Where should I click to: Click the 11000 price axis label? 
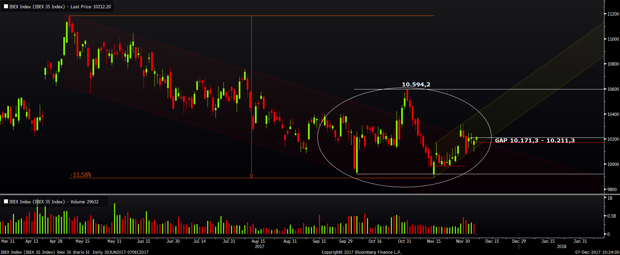coord(613,39)
